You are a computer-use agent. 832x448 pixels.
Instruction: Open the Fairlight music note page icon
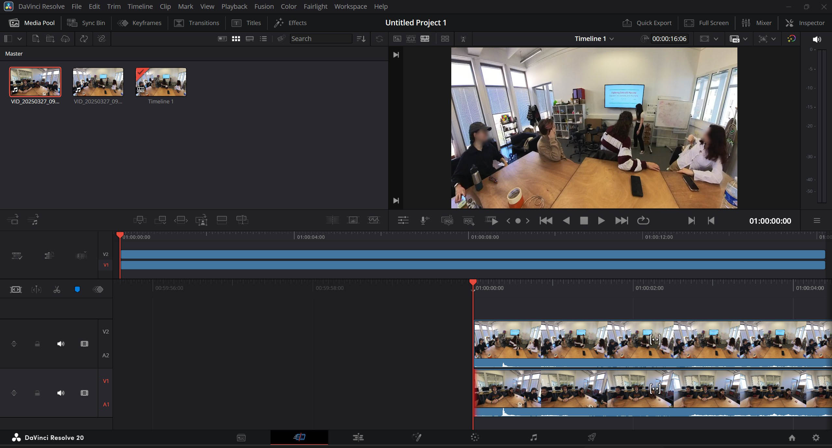(534, 437)
